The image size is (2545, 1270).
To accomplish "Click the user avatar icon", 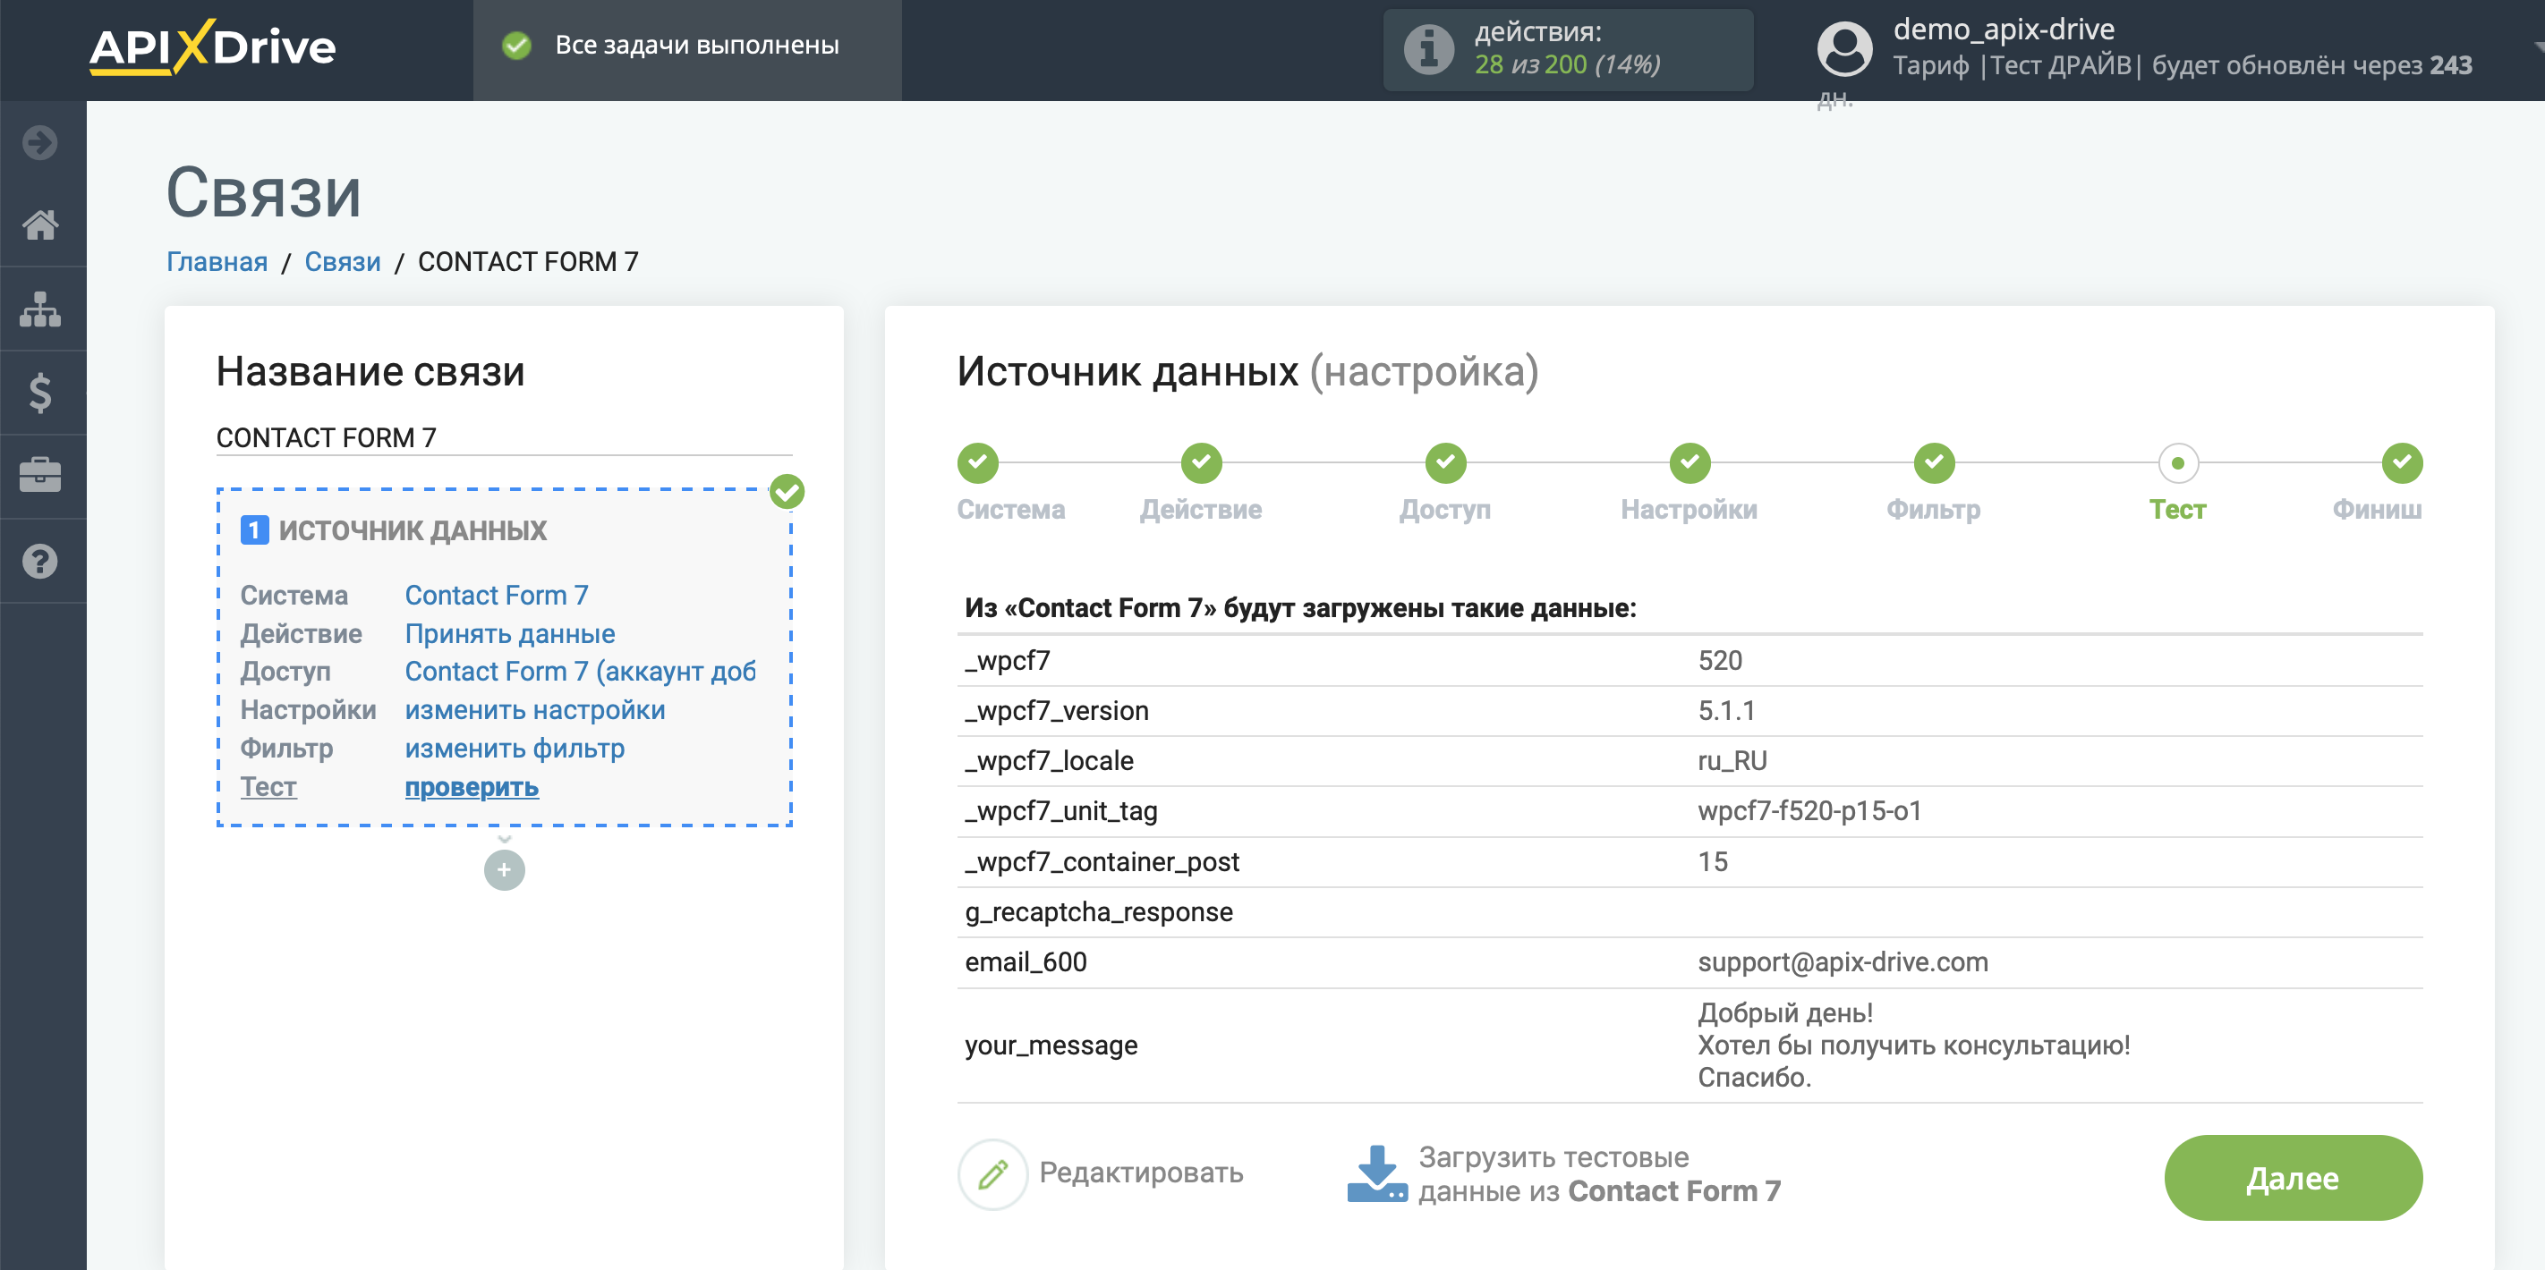I will tap(1843, 49).
